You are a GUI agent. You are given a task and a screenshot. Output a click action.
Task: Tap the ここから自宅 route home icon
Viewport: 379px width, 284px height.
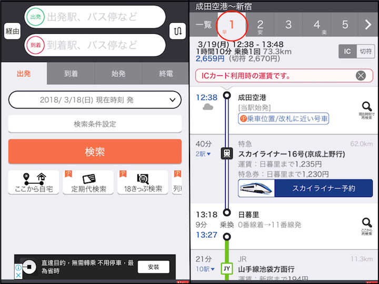click(33, 182)
